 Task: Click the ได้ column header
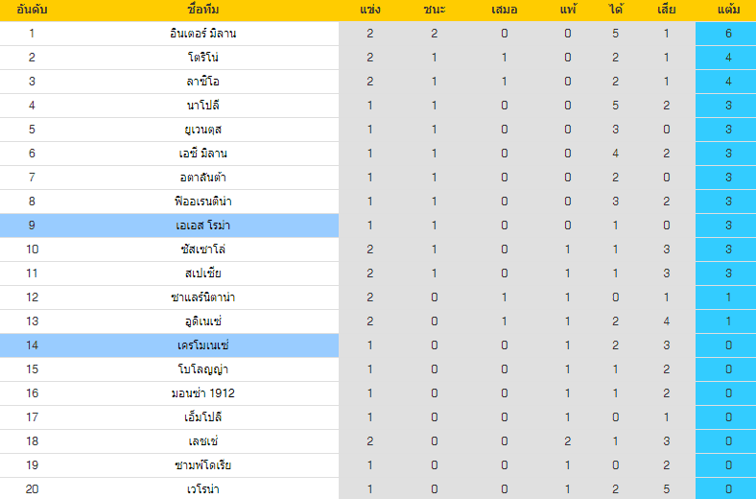pos(616,10)
